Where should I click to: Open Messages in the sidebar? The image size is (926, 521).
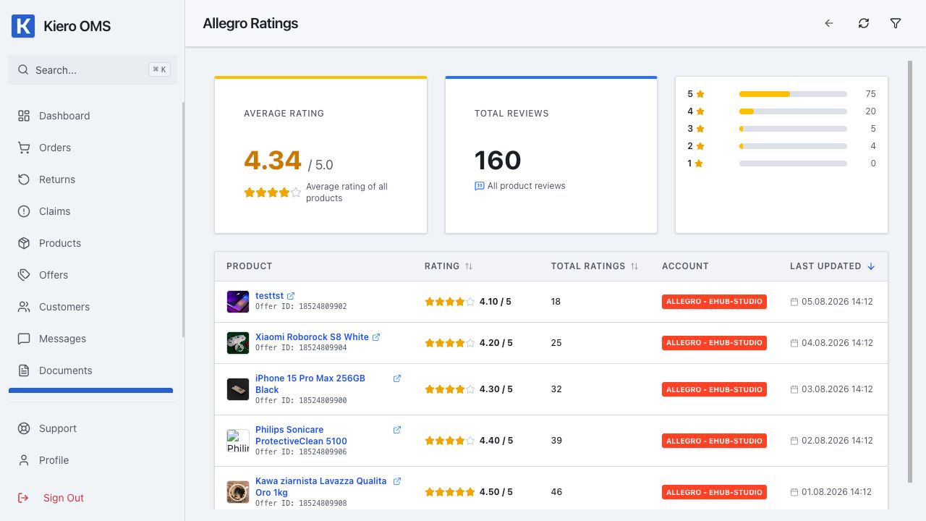(x=92, y=339)
